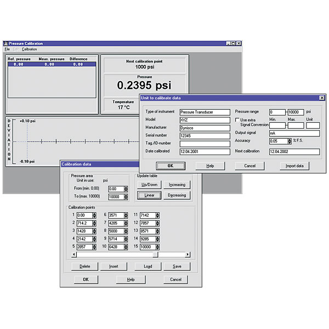
Task: Click the Tag/ID-number input field
Action: 205,143
